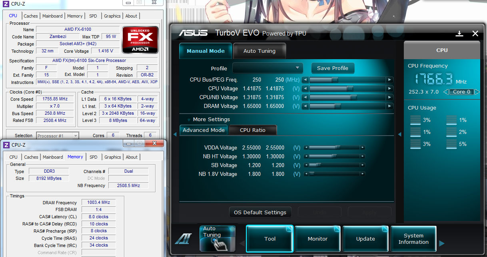This screenshot has width=487, height=257.
Task: Close the lower CPU-Z Memory window
Action: pyautogui.click(x=154, y=143)
